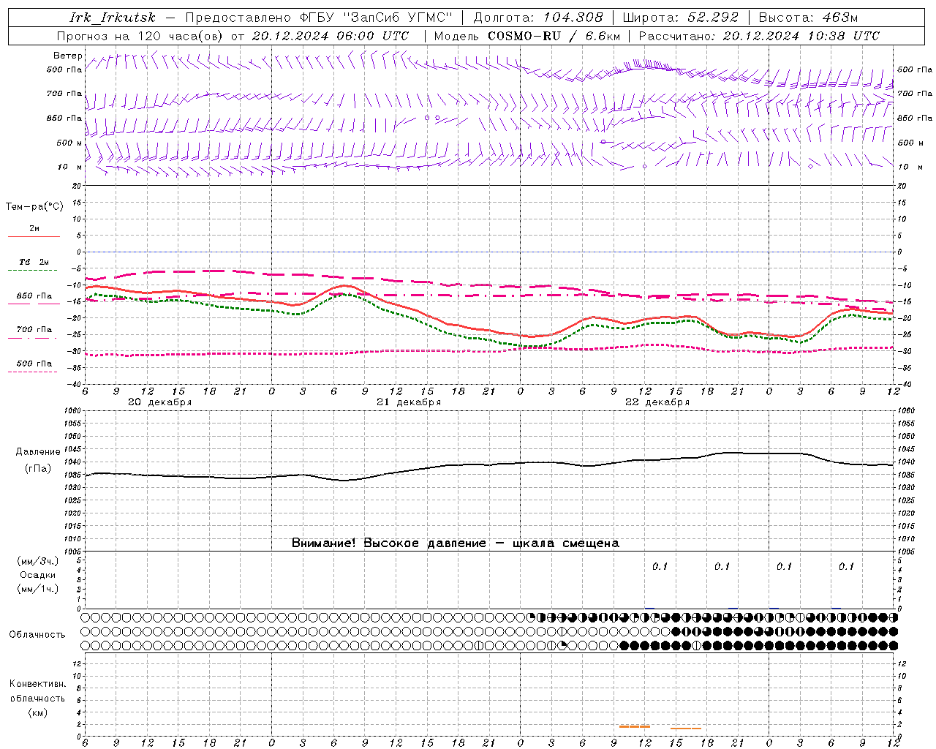Click the Облачность cloudiness label
The height and width of the screenshot is (749, 936).
coord(37,635)
